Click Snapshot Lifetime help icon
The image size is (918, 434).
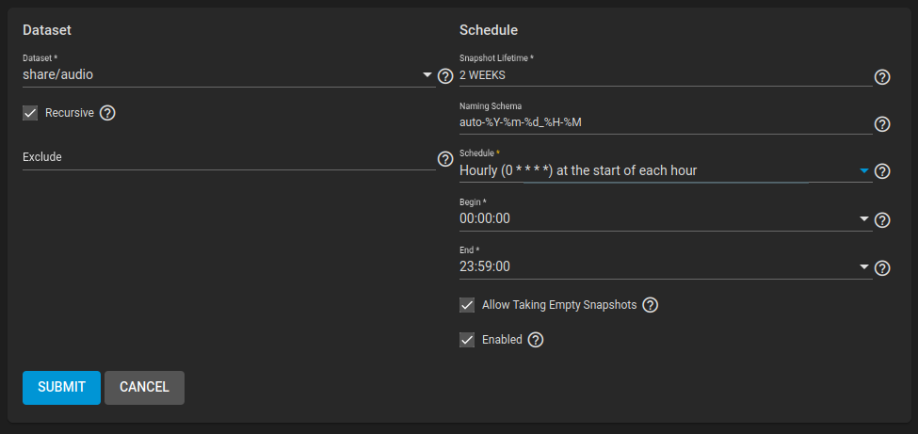[x=882, y=77]
